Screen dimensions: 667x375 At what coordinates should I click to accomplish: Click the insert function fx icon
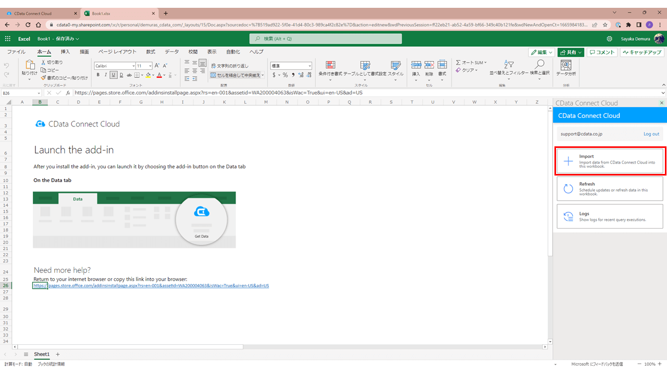tap(68, 93)
